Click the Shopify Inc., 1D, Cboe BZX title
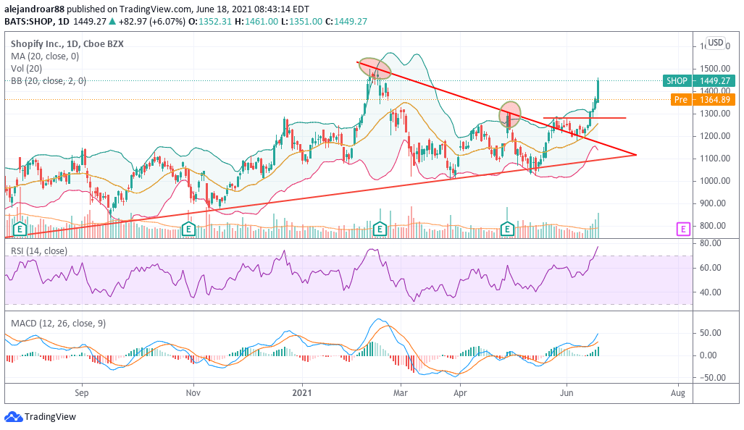Viewport: 744px width, 430px height. pyautogui.click(x=67, y=43)
